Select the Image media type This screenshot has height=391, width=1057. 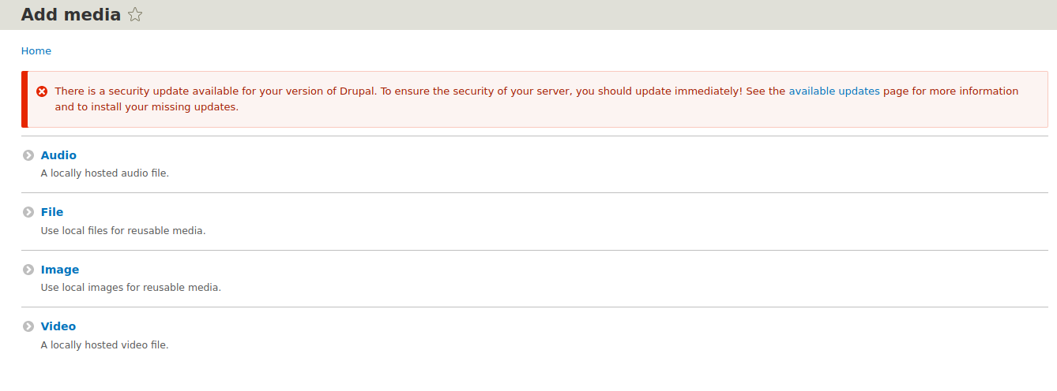60,270
